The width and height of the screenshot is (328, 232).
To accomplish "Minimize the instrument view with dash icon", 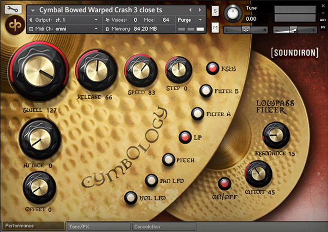I will click(323, 13).
